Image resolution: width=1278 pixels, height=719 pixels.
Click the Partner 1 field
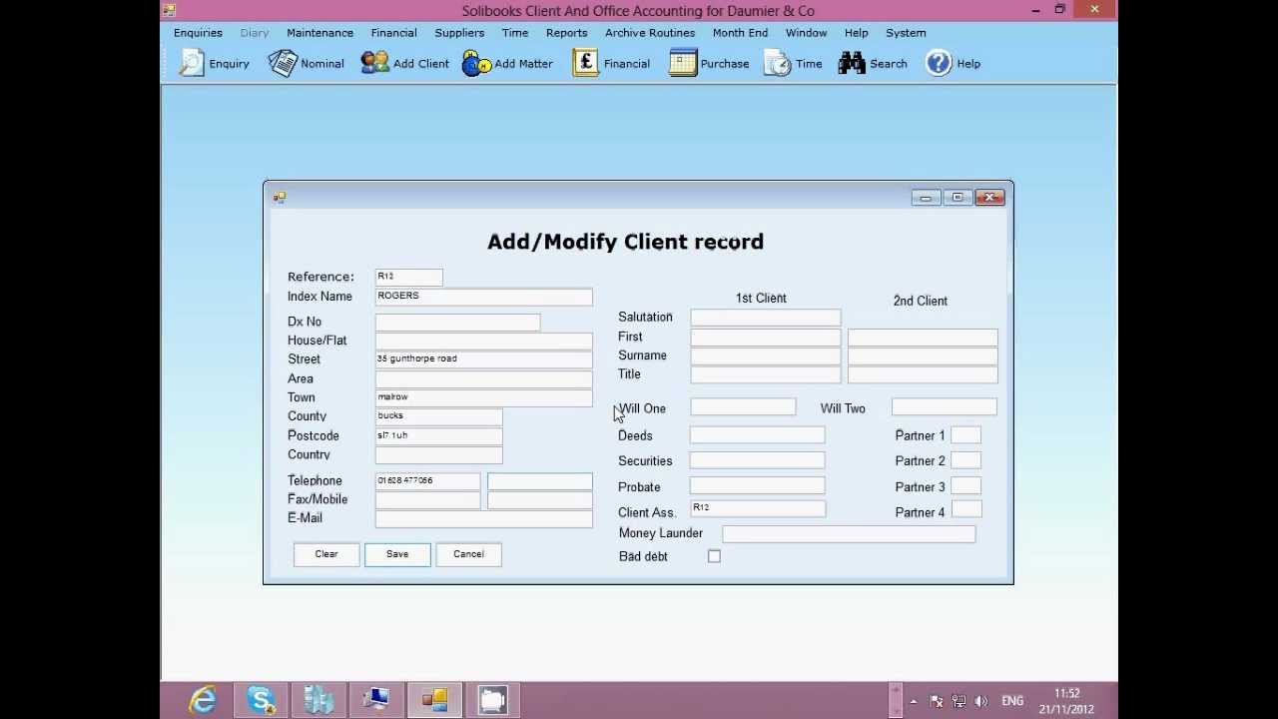(x=965, y=435)
